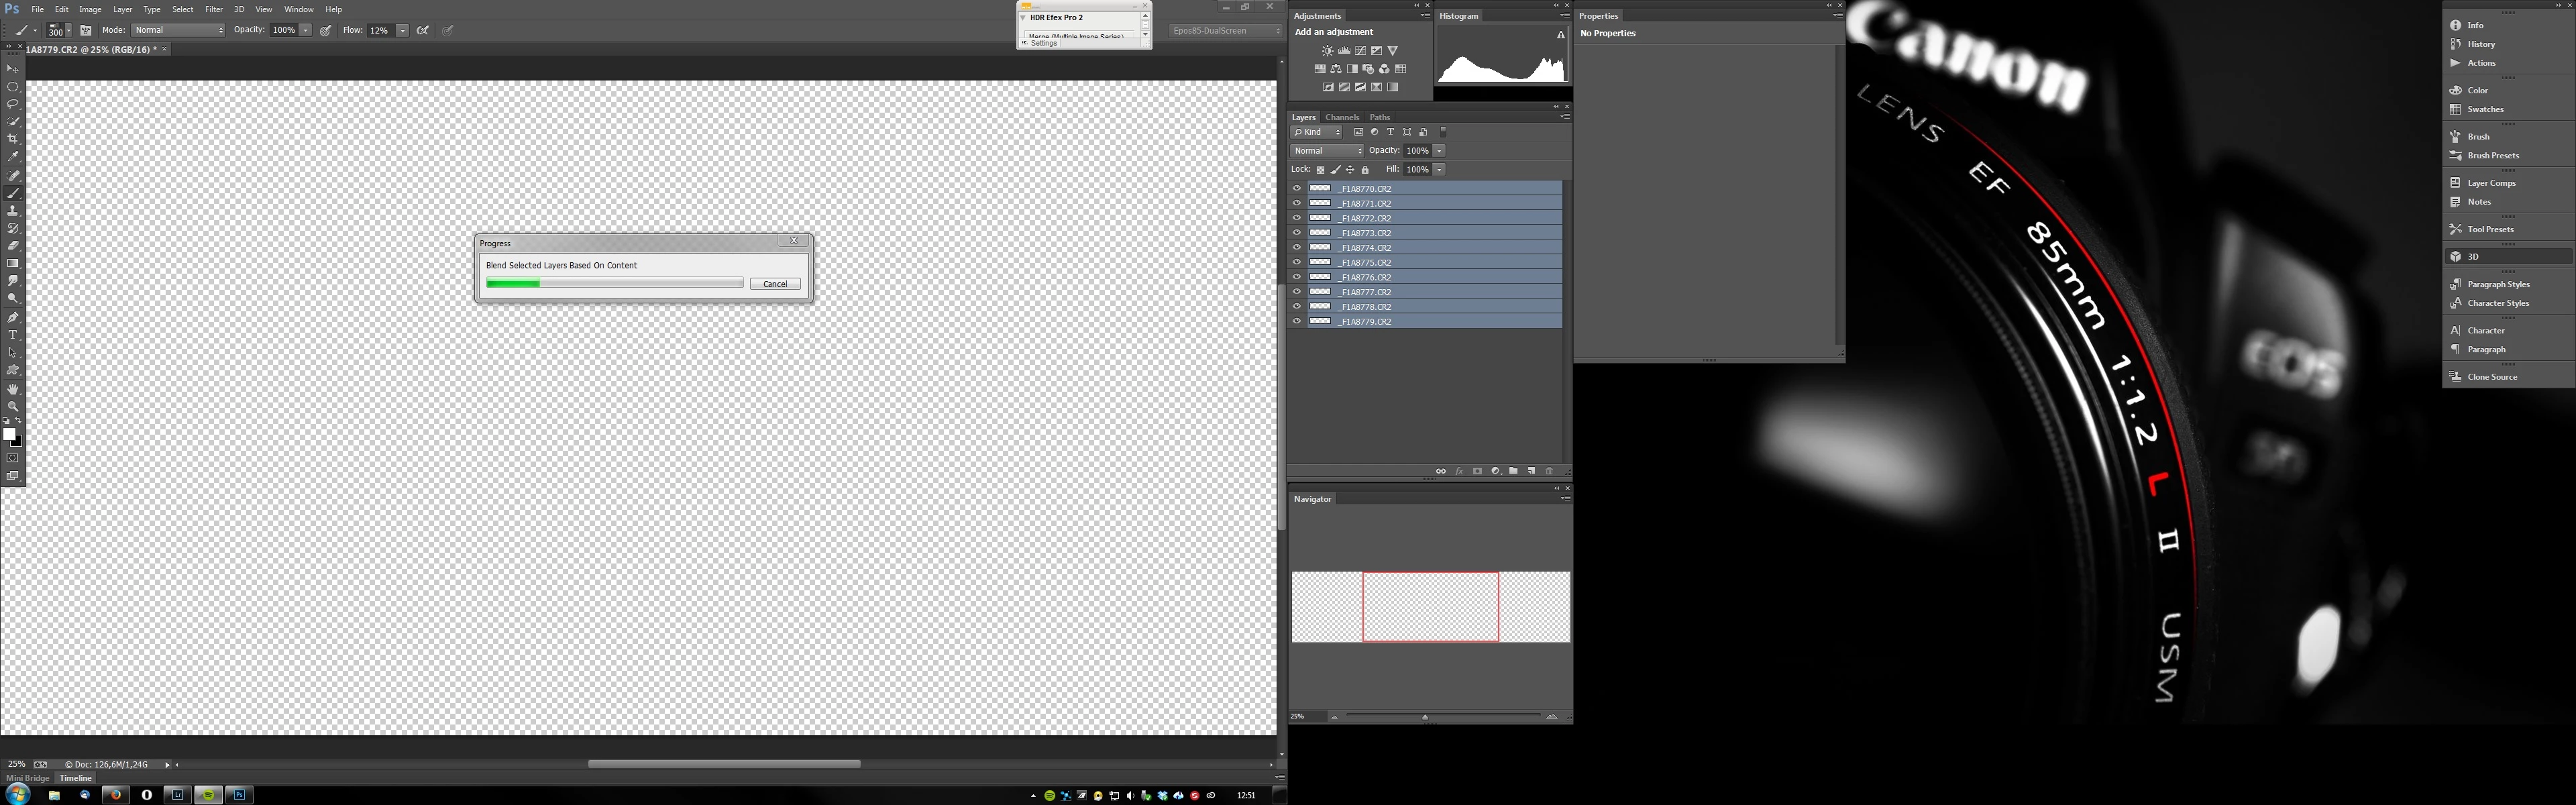
Task: Select the Hand tool
Action: coord(13,389)
